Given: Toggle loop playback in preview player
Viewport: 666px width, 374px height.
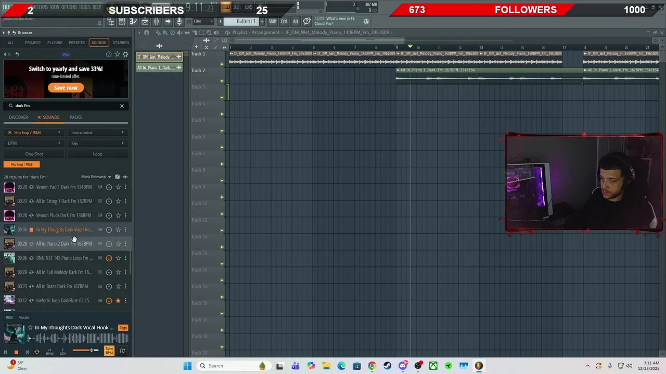Looking at the screenshot, I should point(36,352).
